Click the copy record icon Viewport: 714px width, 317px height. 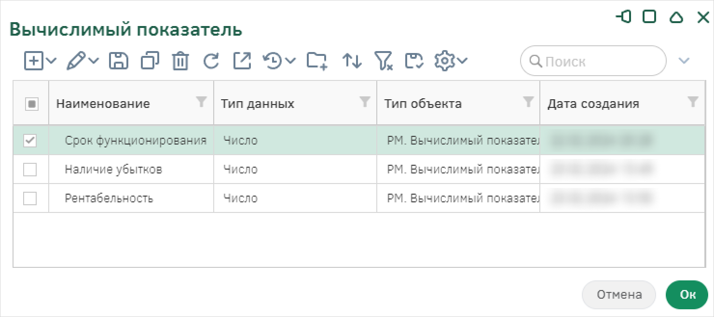click(150, 61)
